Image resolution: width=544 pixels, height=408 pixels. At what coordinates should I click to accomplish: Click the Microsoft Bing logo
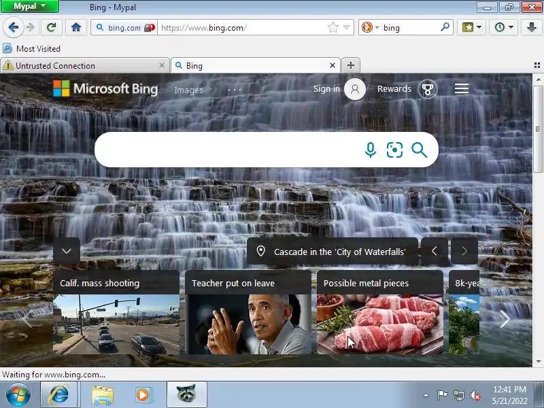pyautogui.click(x=105, y=89)
